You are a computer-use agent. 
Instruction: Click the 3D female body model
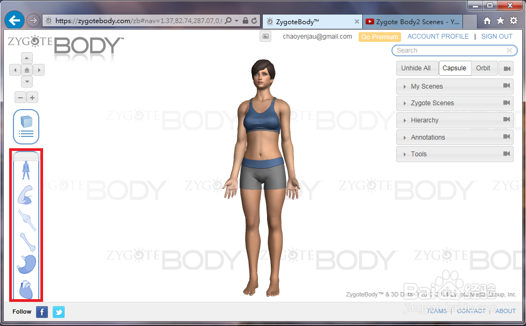point(263,177)
